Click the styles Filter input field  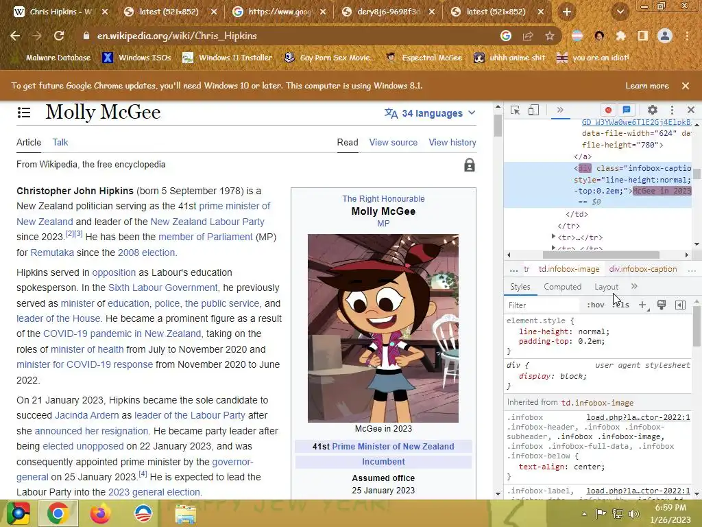(543, 305)
